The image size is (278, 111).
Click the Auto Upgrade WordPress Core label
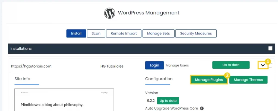(x=172, y=108)
